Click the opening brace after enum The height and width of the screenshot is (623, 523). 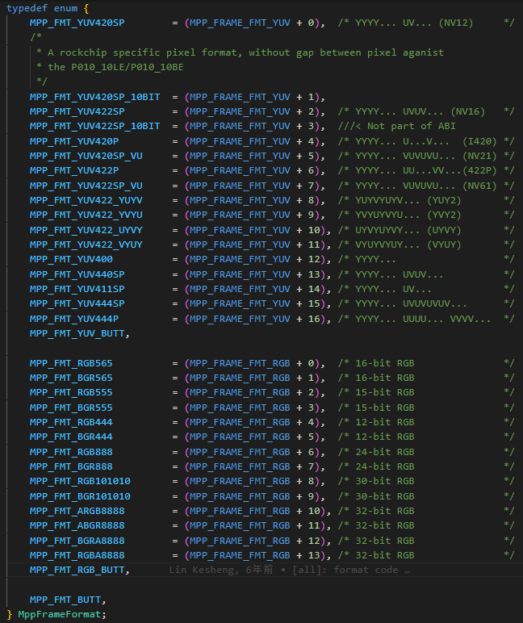click(86, 7)
